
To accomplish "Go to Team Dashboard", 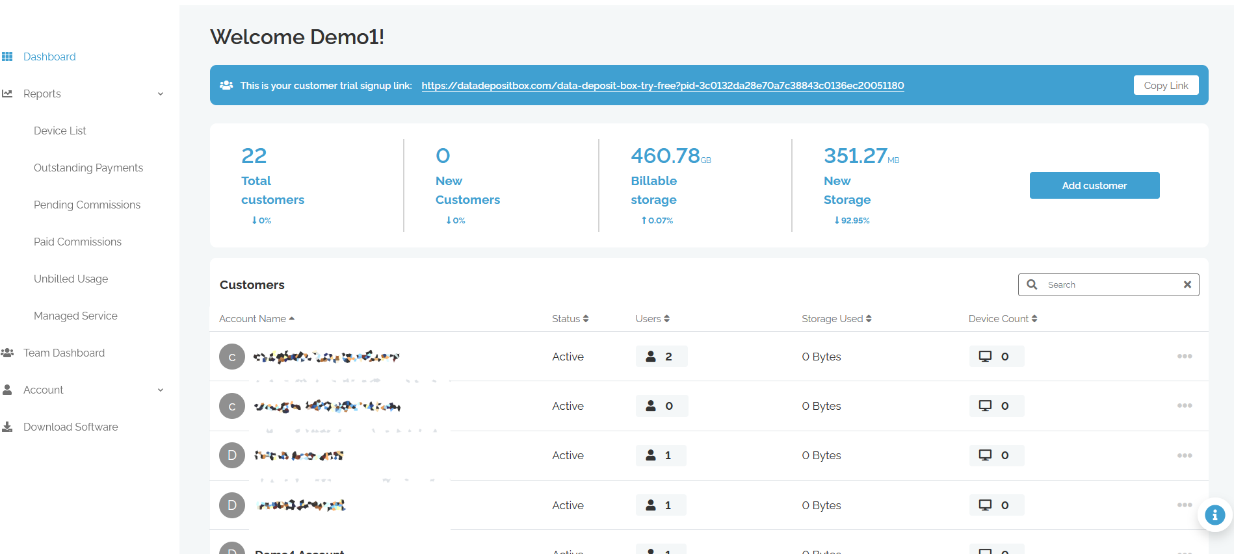I will click(64, 353).
